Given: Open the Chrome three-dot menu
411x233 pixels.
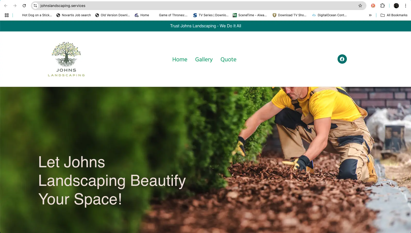Looking at the screenshot, I should point(406,6).
